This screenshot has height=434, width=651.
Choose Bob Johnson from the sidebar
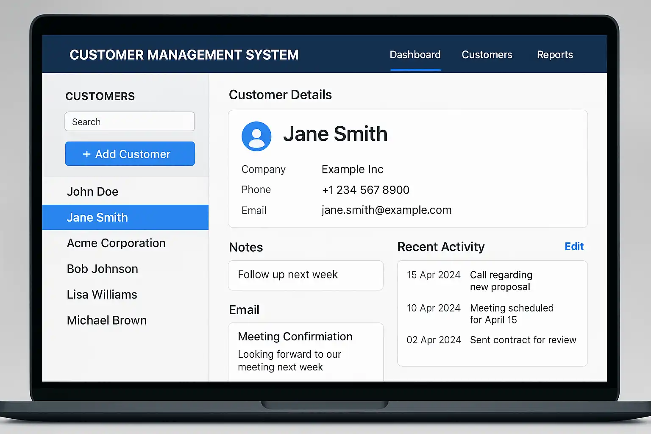103,269
